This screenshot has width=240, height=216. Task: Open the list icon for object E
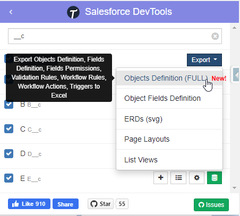[178, 178]
